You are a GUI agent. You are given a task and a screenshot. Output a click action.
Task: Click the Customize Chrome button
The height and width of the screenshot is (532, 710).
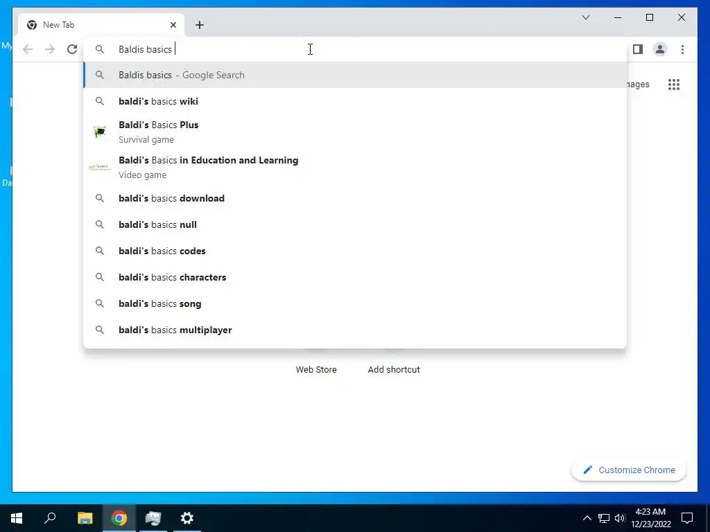(628, 470)
